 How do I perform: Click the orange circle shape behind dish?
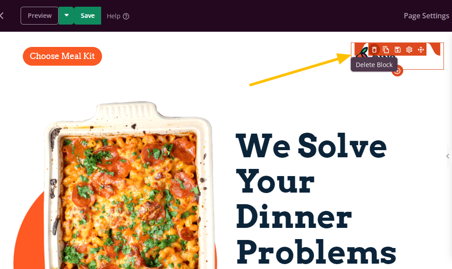coord(28,236)
